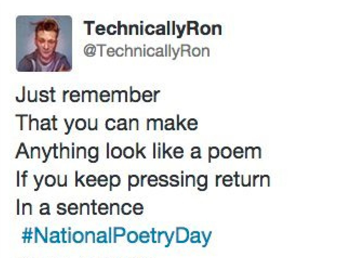Click the word "Just" starting the tweet
Screen dimensions: 344x258
coord(32,95)
